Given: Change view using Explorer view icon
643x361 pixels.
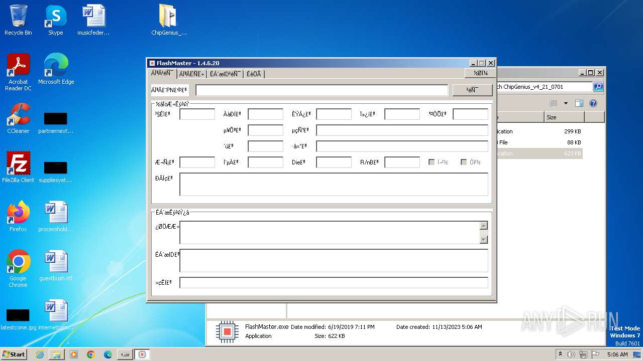Looking at the screenshot, I should click(x=553, y=103).
